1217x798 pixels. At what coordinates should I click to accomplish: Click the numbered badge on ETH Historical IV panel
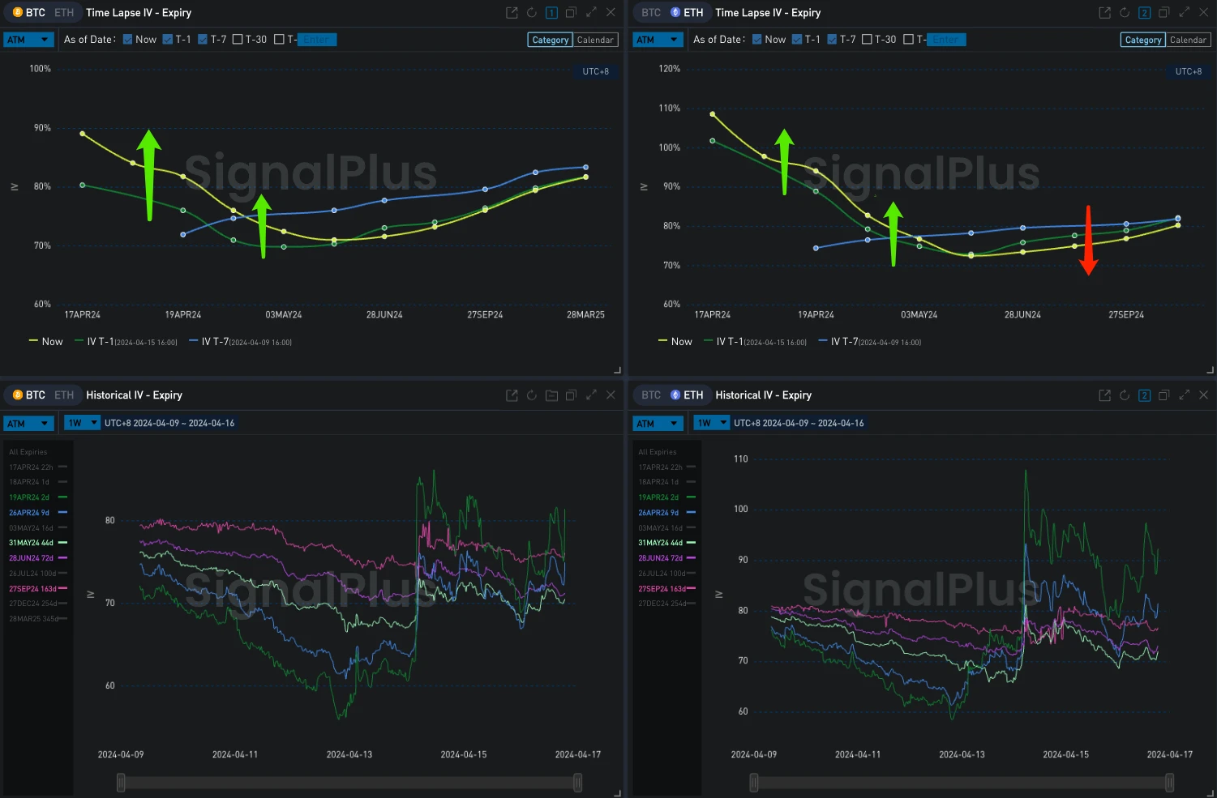point(1144,395)
